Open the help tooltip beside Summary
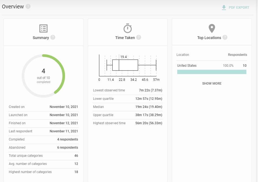Image resolution: width=258 pixels, height=182 pixels. pyautogui.click(x=53, y=37)
